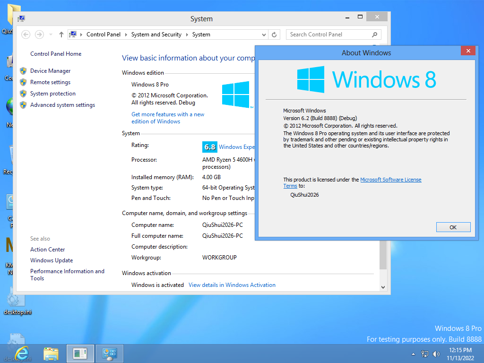
Task: Open Windows Experience Index link
Action: [237, 147]
